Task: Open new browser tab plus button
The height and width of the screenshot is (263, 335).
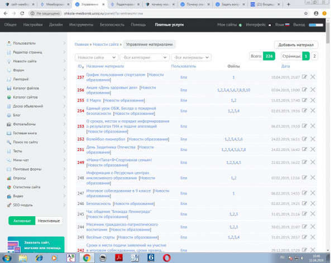Action: [289, 4]
